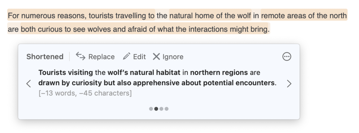The width and height of the screenshot is (359, 133).
Task: Select the fourth pagination dot
Action: (x=167, y=109)
